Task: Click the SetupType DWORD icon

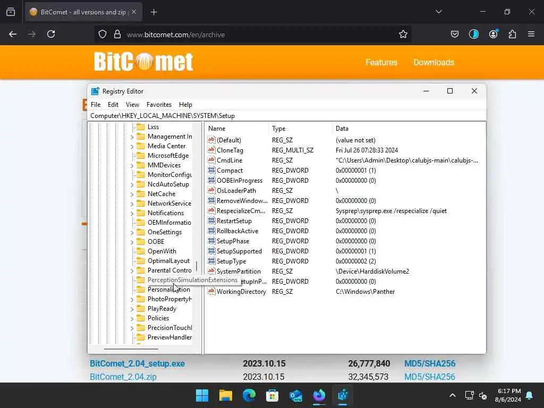Action: click(x=211, y=261)
